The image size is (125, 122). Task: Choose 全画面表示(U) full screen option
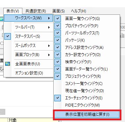click(29, 64)
